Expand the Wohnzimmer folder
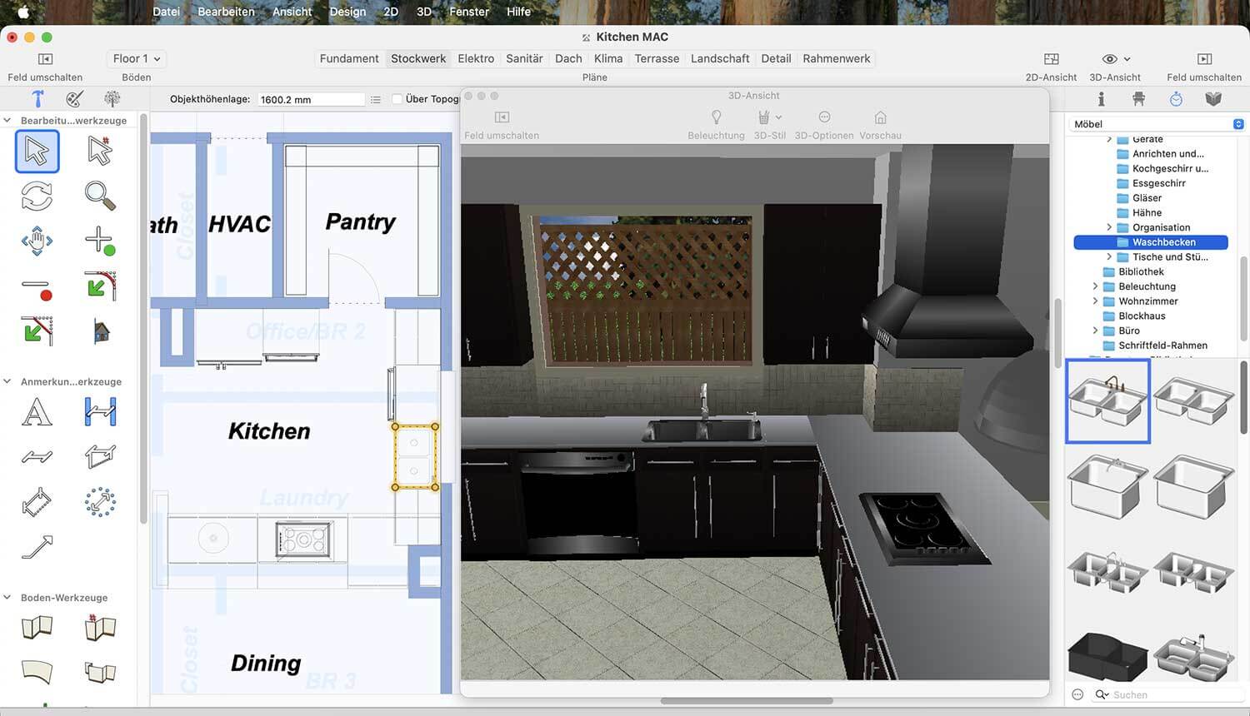The height and width of the screenshot is (716, 1250). [1095, 301]
